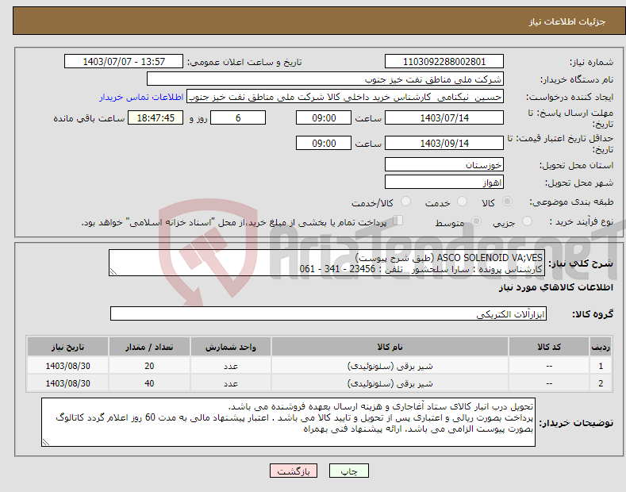
Task: Click the price validity date 1403/09/14
Action: coord(444,143)
